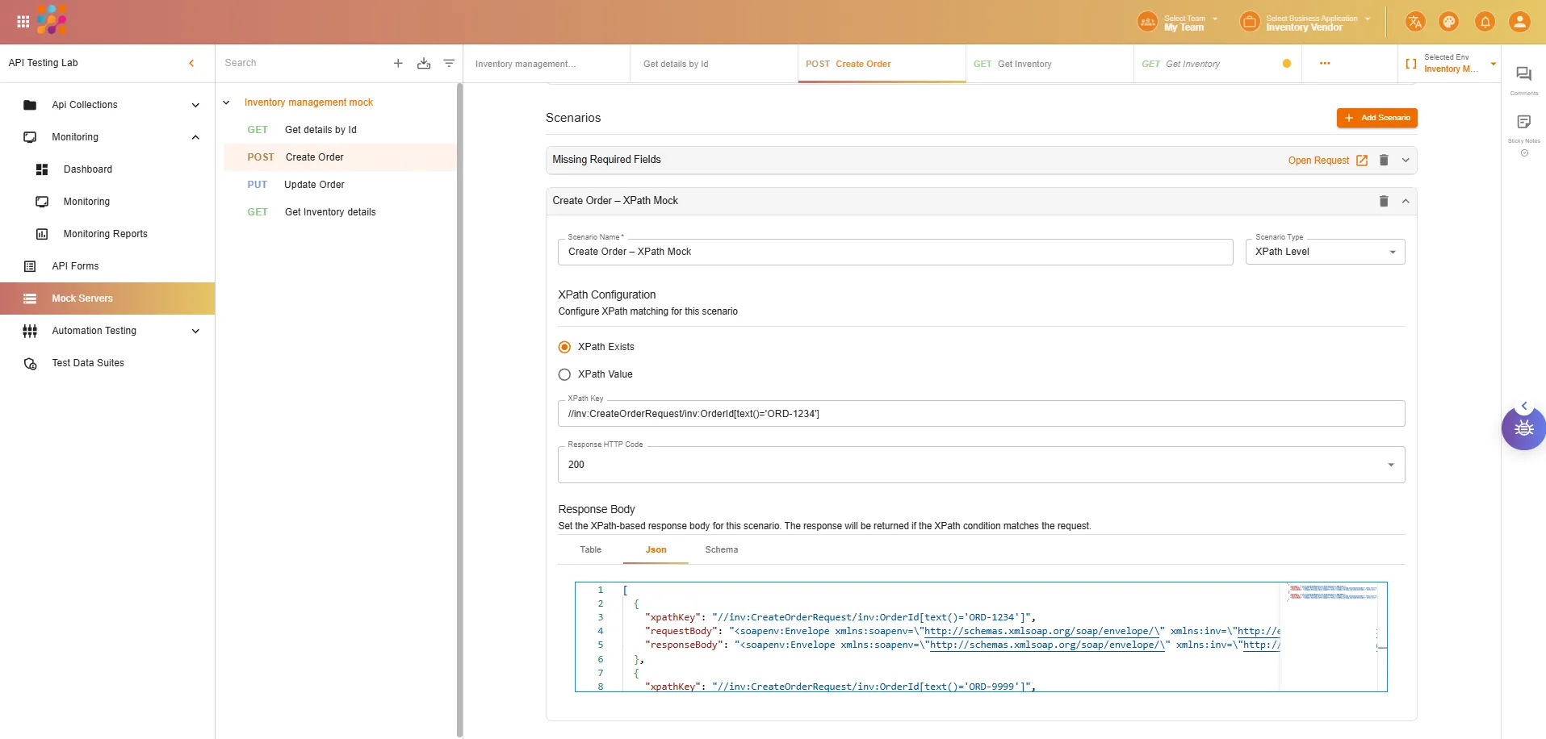Click the mock list vertical scrollbar

point(460,410)
